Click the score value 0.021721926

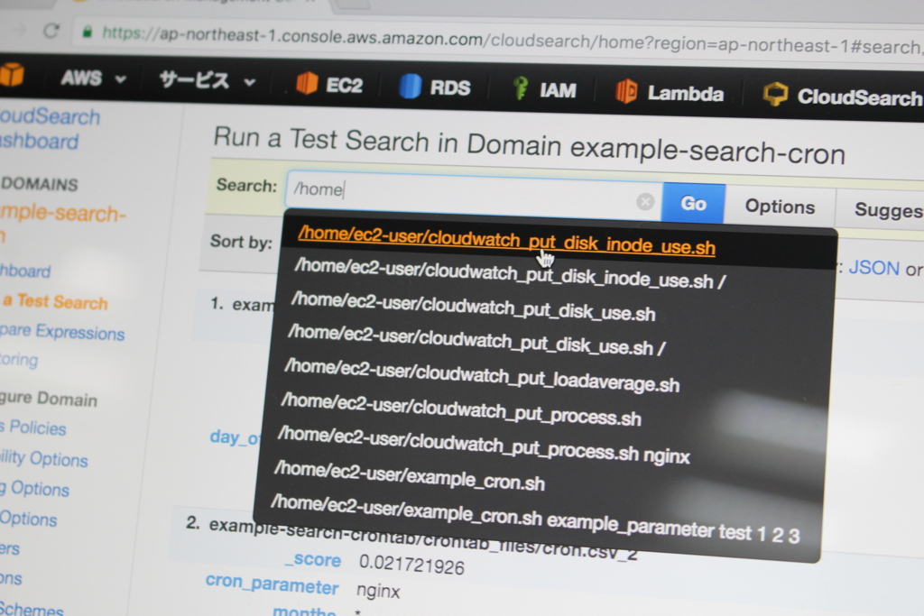tap(411, 565)
